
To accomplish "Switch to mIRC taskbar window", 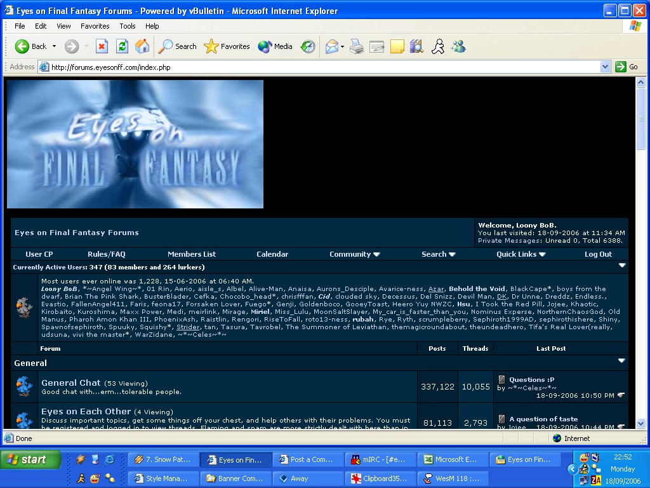I will tap(381, 460).
